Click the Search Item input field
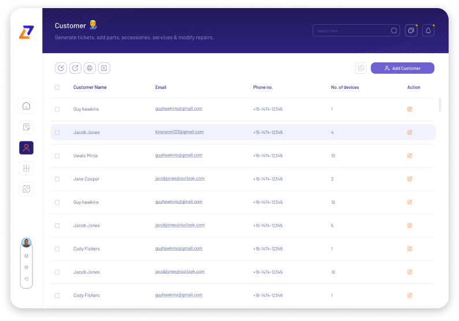459x321 pixels. (352, 31)
